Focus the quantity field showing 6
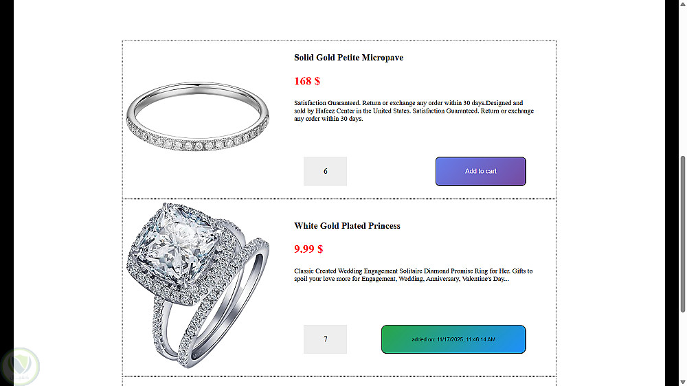The height and width of the screenshot is (386, 687). click(x=325, y=171)
